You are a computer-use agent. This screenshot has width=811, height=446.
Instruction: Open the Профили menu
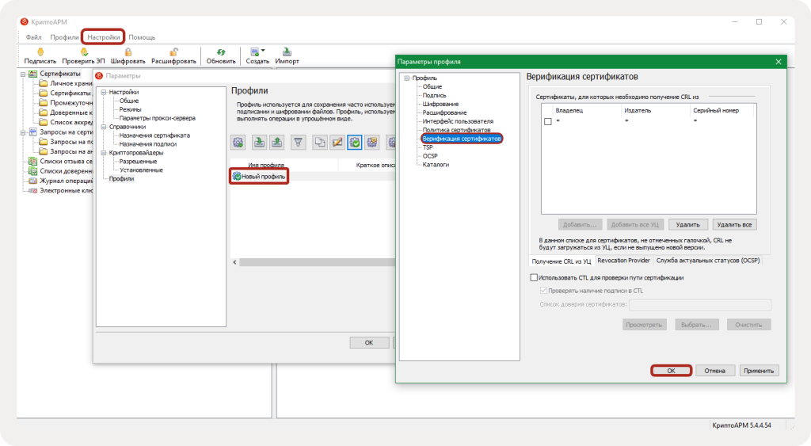point(64,37)
